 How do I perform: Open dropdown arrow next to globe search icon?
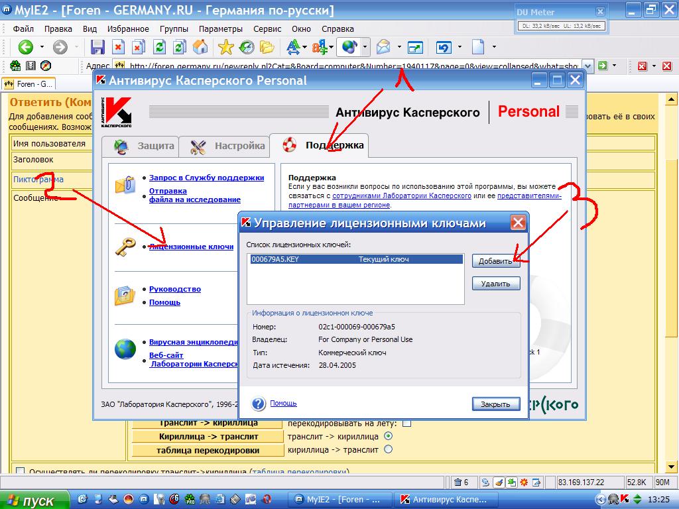tap(365, 47)
